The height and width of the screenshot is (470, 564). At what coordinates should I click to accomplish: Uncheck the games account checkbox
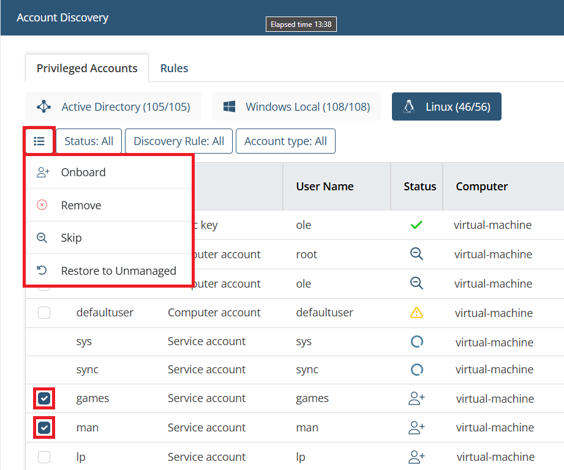coord(44,399)
